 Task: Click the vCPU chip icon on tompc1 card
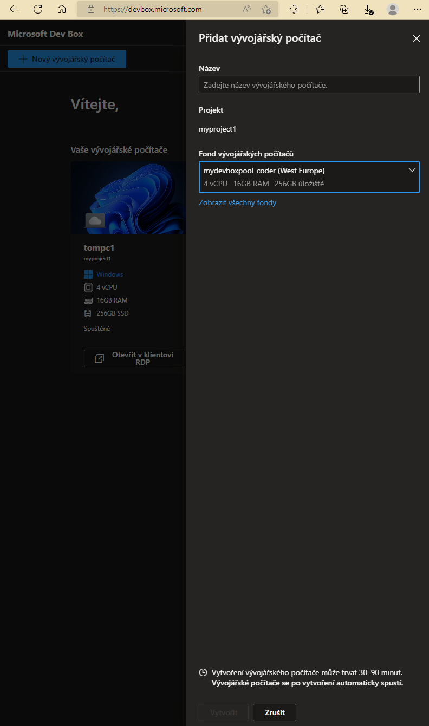click(88, 287)
